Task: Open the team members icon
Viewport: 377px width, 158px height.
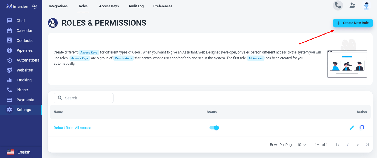Action: (x=352, y=6)
